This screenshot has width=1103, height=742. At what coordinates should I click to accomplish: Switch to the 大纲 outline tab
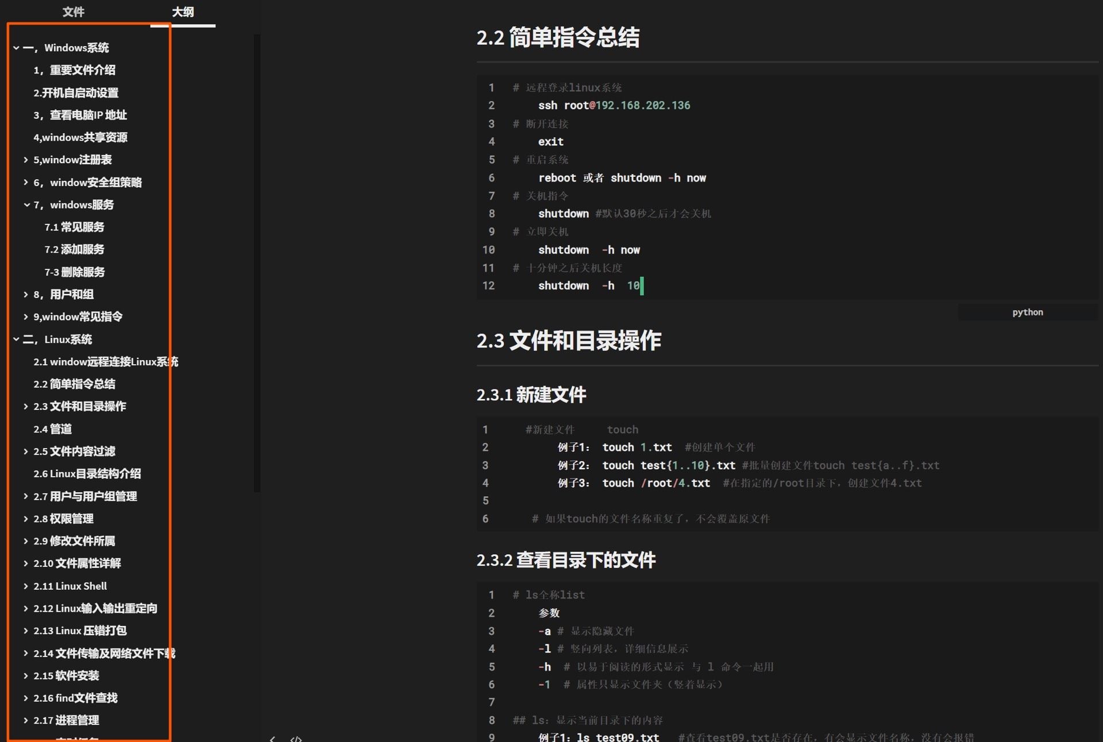[x=183, y=12]
